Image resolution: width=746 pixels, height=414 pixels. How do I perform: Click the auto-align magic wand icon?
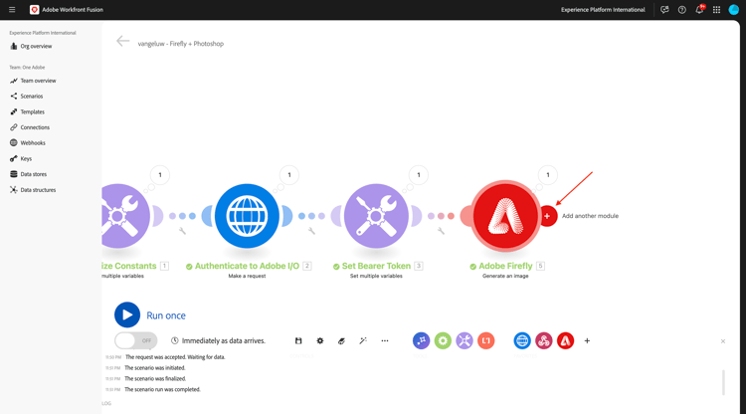click(363, 340)
